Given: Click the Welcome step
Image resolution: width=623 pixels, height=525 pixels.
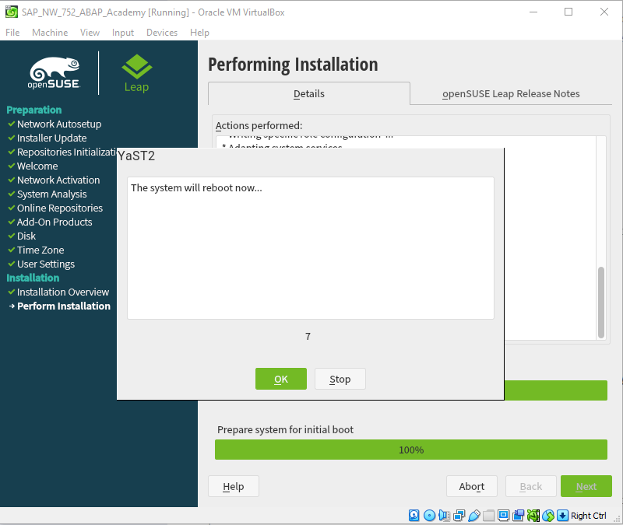Looking at the screenshot, I should [37, 166].
